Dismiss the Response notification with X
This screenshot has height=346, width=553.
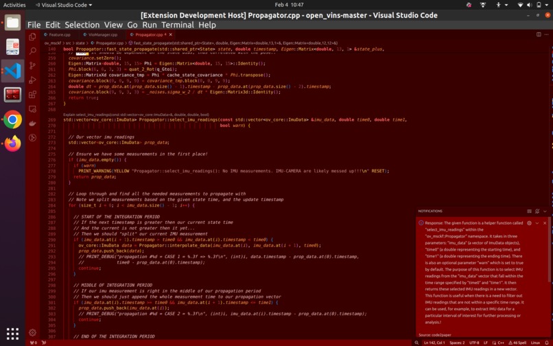545,223
